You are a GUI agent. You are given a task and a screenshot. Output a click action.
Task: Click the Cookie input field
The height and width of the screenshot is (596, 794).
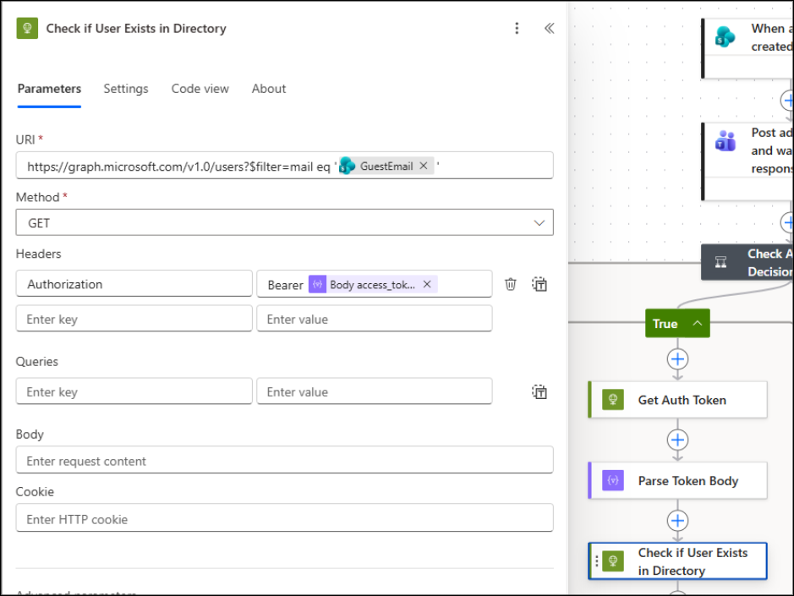[x=284, y=519]
